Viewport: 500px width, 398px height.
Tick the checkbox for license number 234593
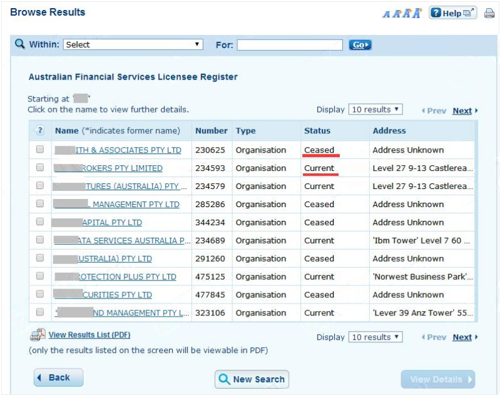[40, 168]
